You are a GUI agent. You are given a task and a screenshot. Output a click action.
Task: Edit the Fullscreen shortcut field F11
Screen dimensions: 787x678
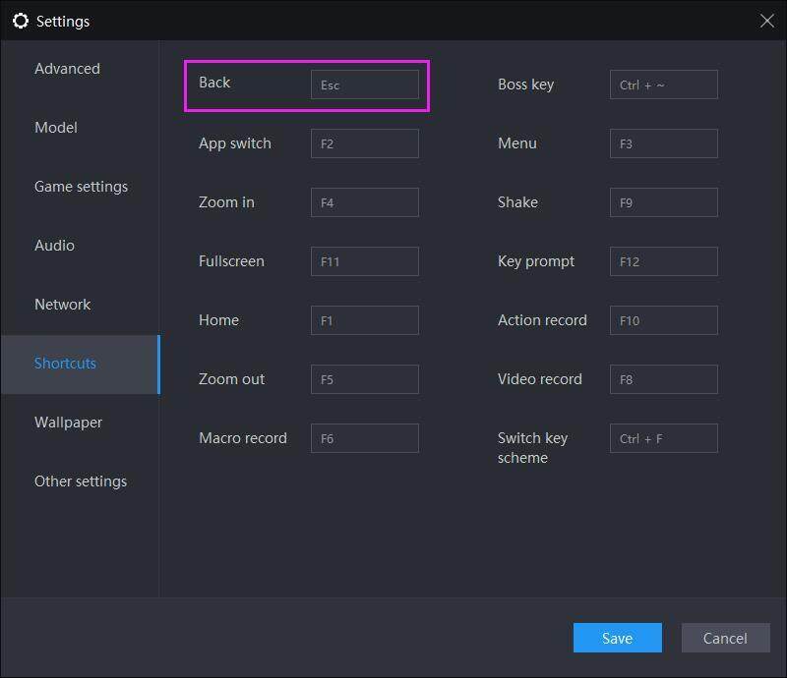[365, 261]
